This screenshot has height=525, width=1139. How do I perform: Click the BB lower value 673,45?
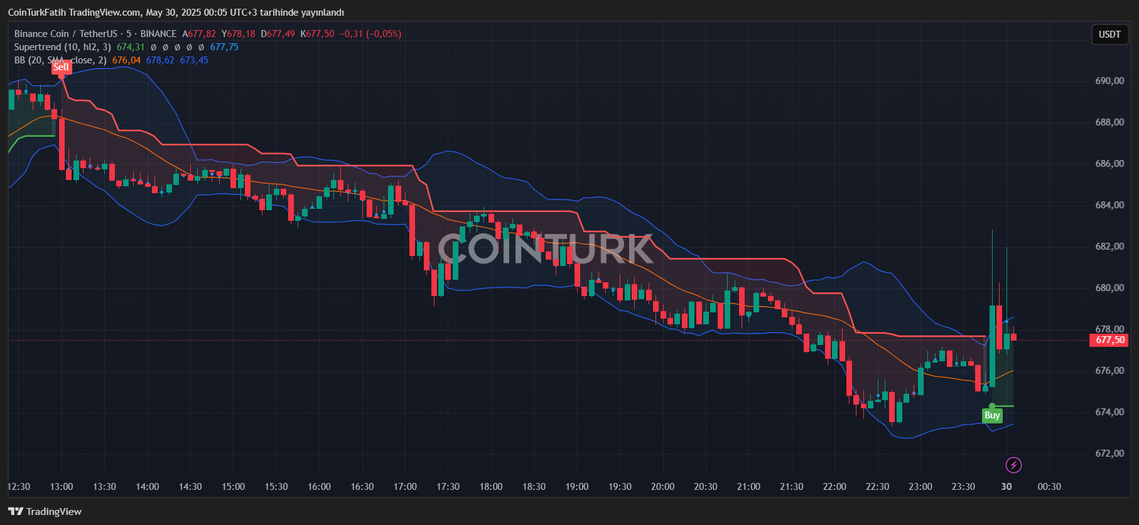194,60
